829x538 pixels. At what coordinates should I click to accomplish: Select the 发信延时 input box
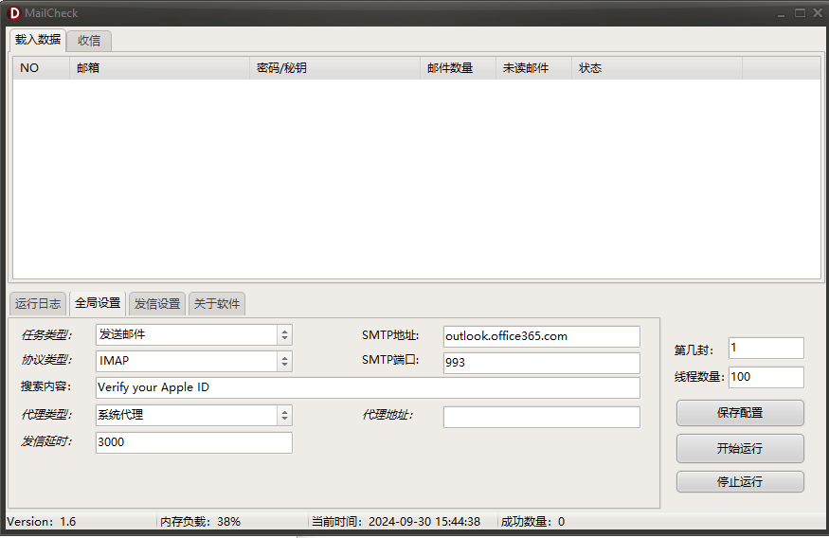(x=193, y=442)
